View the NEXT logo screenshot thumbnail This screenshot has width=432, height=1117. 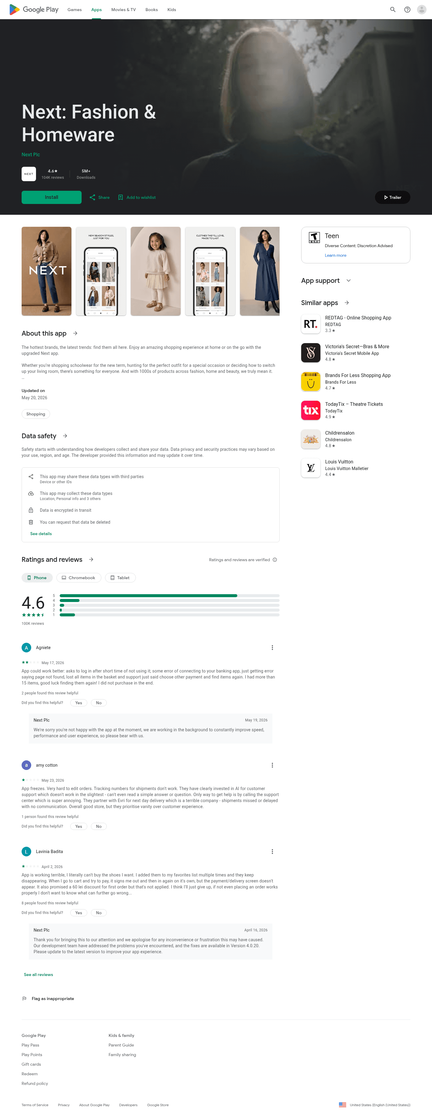pyautogui.click(x=46, y=271)
